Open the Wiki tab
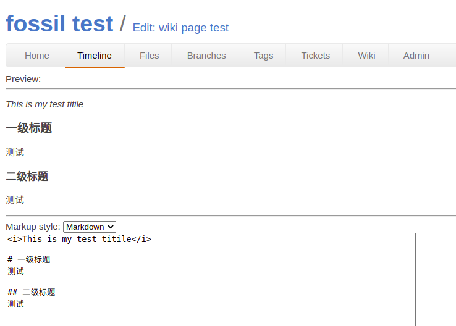This screenshot has width=456, height=326. click(366, 56)
